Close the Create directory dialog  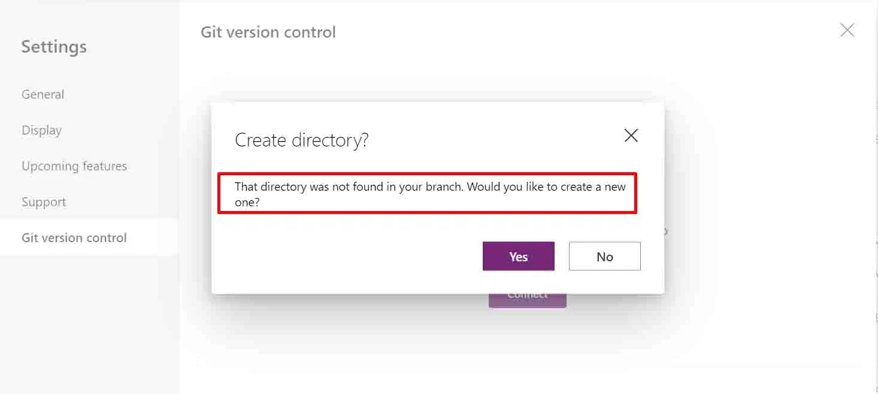pyautogui.click(x=631, y=136)
